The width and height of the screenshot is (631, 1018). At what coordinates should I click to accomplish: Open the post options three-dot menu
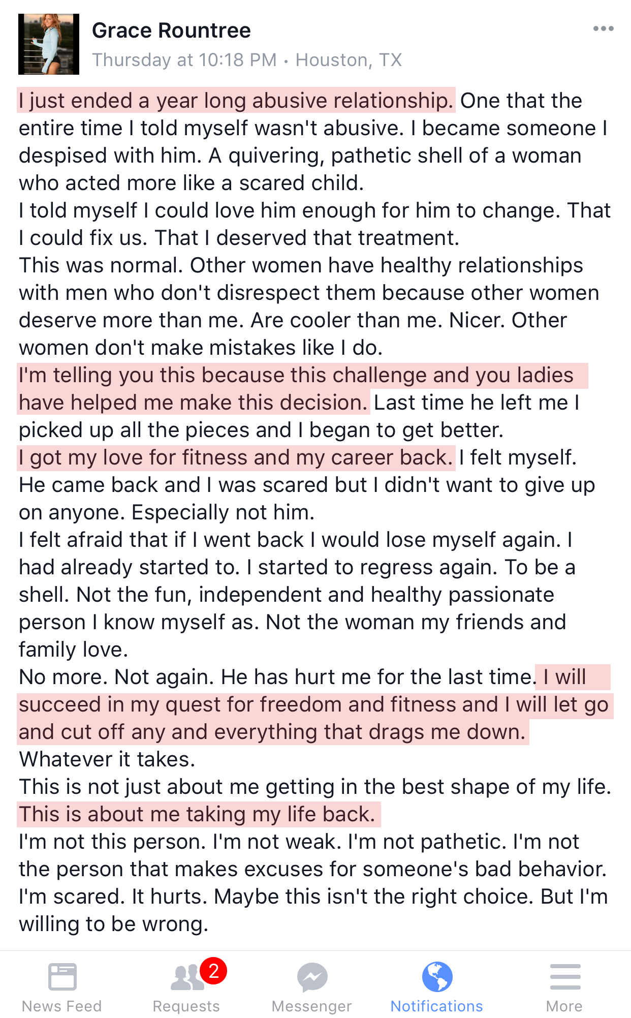point(603,29)
